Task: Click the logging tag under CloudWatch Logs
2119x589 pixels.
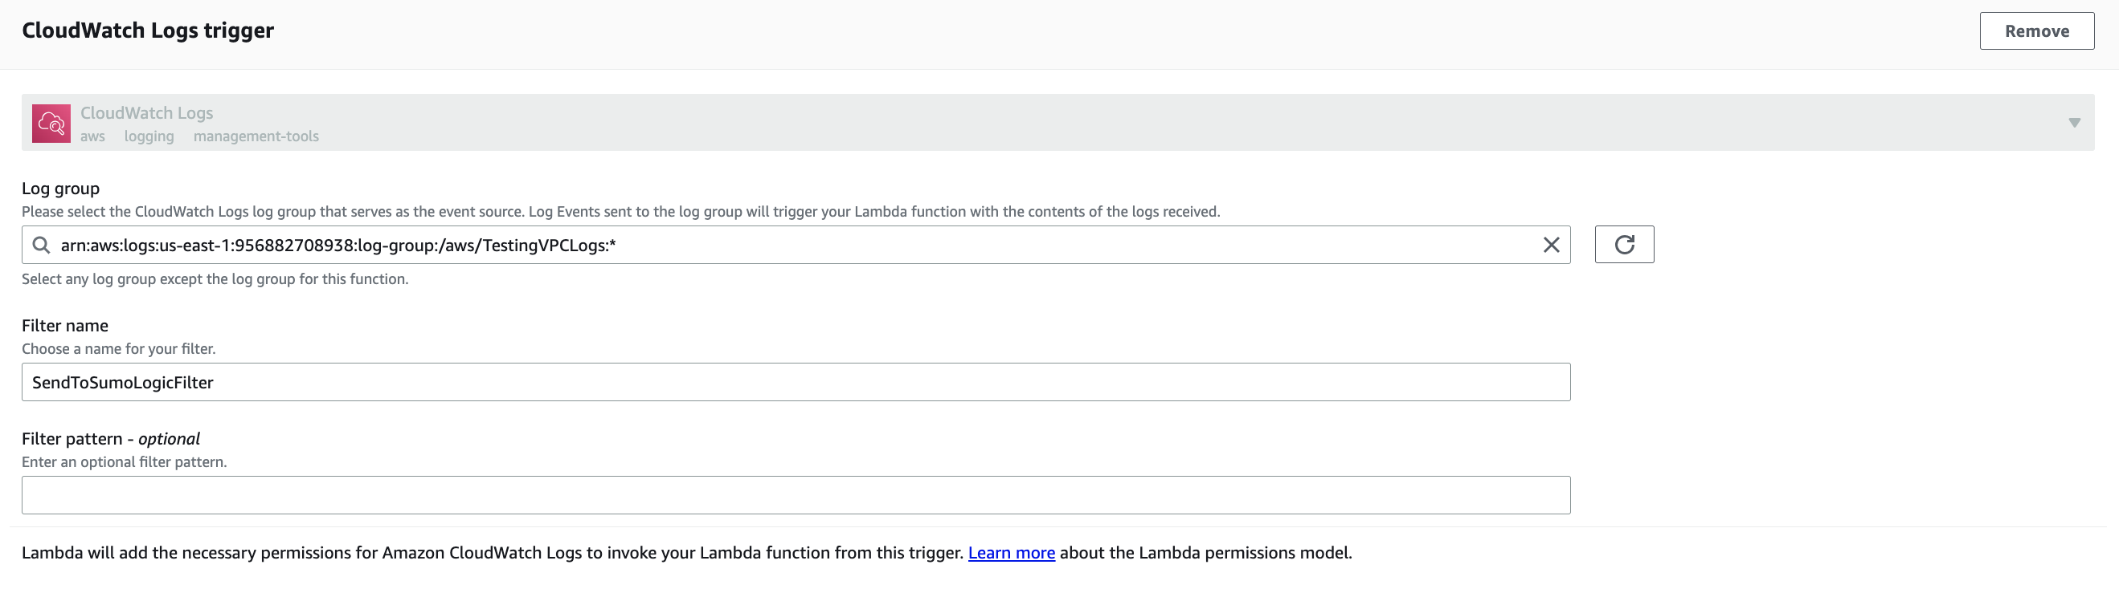Action: coord(149,136)
